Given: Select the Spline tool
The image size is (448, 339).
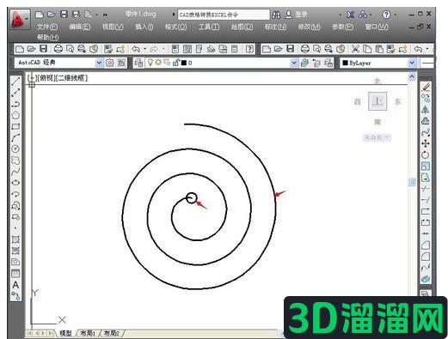Looking at the screenshot, I should tap(15, 172).
